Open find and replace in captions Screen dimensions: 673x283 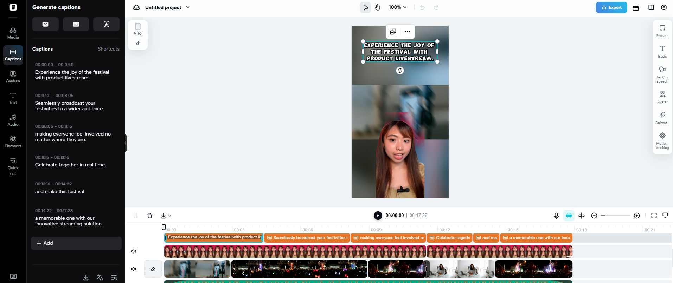point(114,277)
